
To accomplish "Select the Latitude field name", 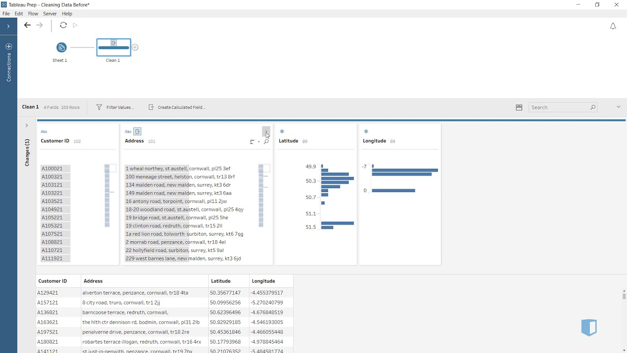I will click(x=289, y=141).
